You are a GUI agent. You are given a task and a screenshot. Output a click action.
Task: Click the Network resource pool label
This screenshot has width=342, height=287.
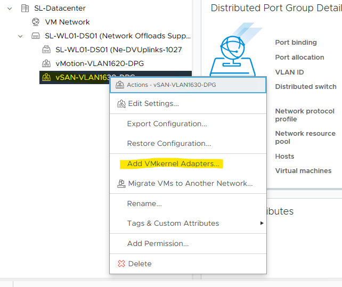[x=305, y=137]
